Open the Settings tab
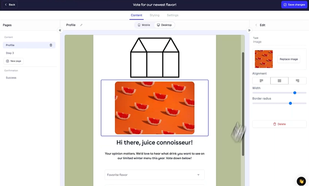The image size is (309, 186). [172, 15]
